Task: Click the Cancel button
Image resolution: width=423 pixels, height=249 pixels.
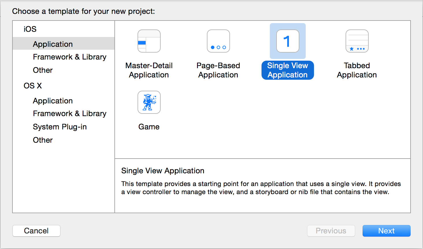Action: pos(36,231)
